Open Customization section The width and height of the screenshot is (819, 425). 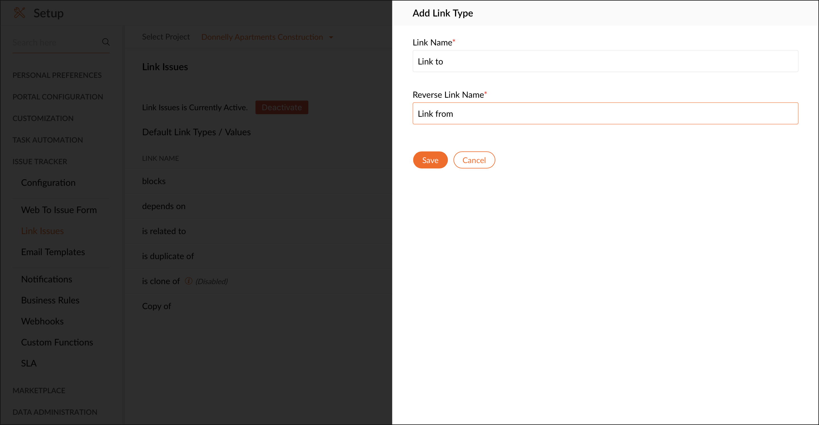[43, 118]
